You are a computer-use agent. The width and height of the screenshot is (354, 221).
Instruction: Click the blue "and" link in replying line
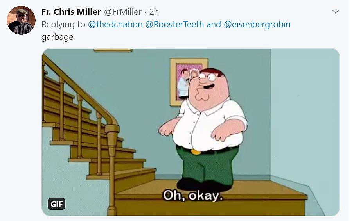pyautogui.click(x=214, y=24)
